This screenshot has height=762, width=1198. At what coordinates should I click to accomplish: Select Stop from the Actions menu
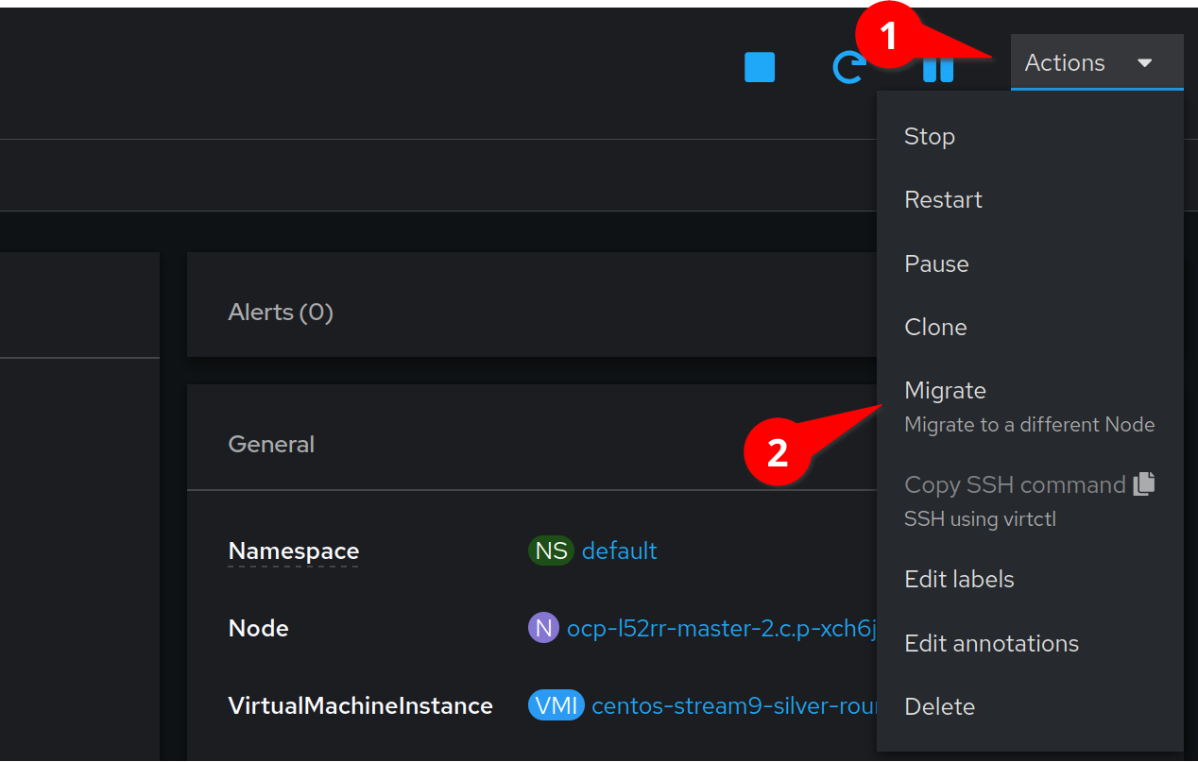pyautogui.click(x=929, y=136)
